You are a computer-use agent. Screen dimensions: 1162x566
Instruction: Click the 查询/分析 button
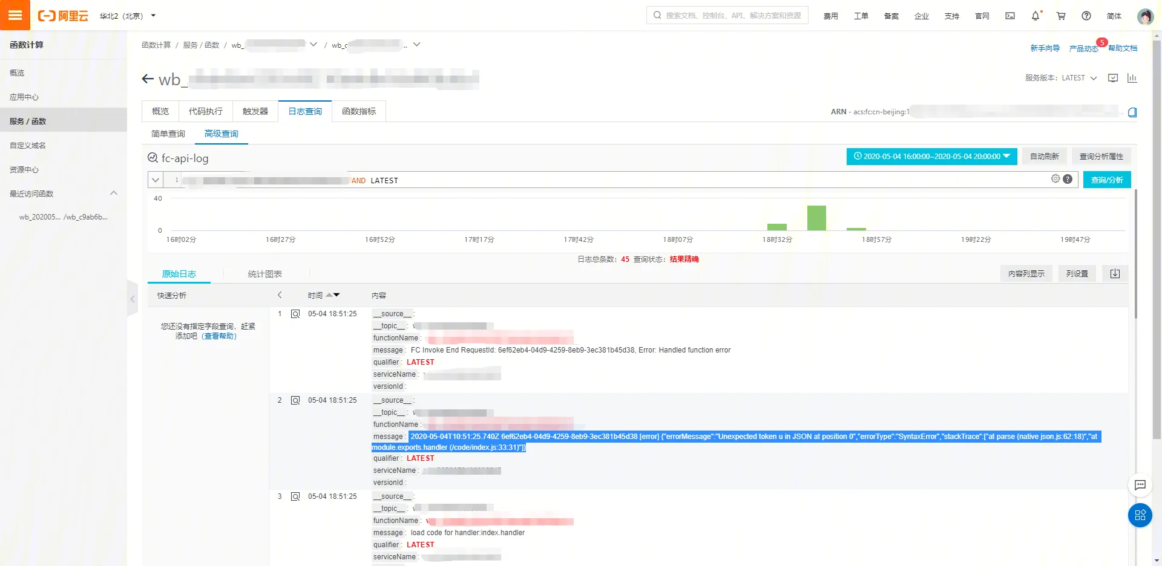[x=1106, y=180]
